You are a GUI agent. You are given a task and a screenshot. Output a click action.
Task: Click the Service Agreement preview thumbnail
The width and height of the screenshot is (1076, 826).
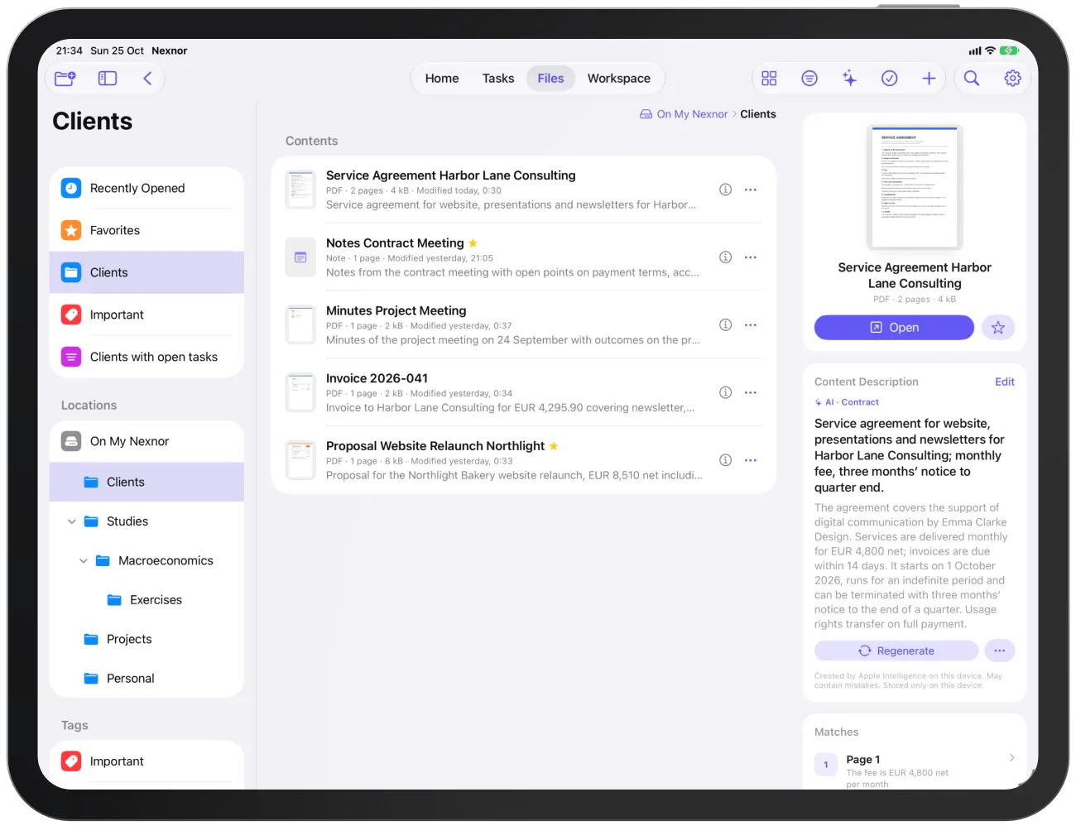(915, 187)
